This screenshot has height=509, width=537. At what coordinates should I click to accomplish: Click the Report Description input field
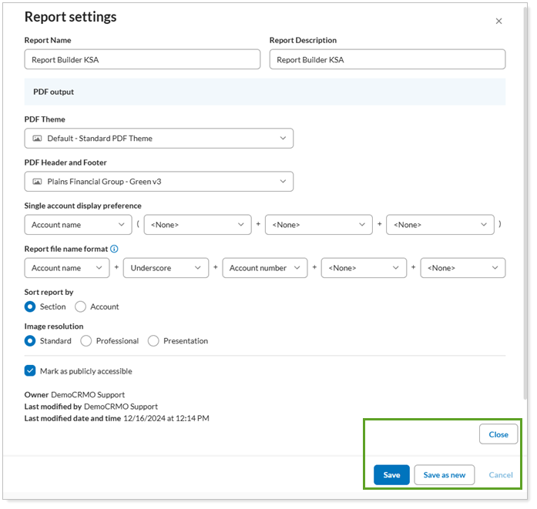pos(388,59)
